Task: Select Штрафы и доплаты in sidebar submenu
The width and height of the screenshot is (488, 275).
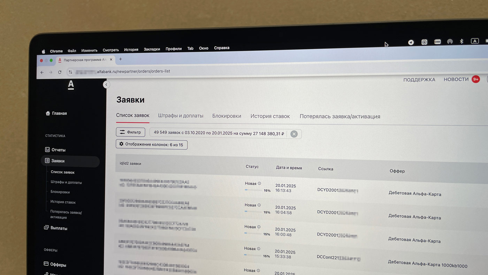Action: pyautogui.click(x=66, y=182)
